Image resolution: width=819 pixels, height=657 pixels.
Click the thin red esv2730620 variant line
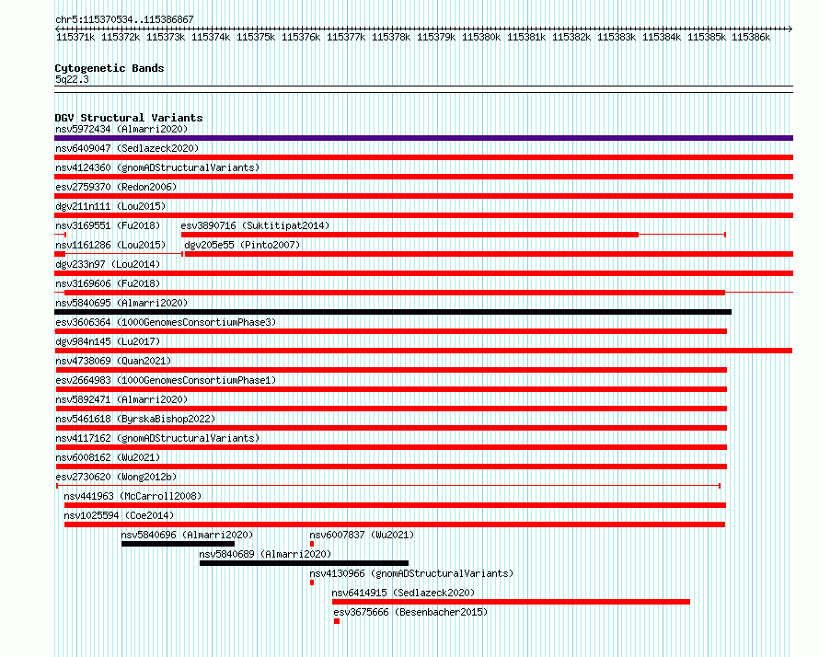tap(388, 486)
